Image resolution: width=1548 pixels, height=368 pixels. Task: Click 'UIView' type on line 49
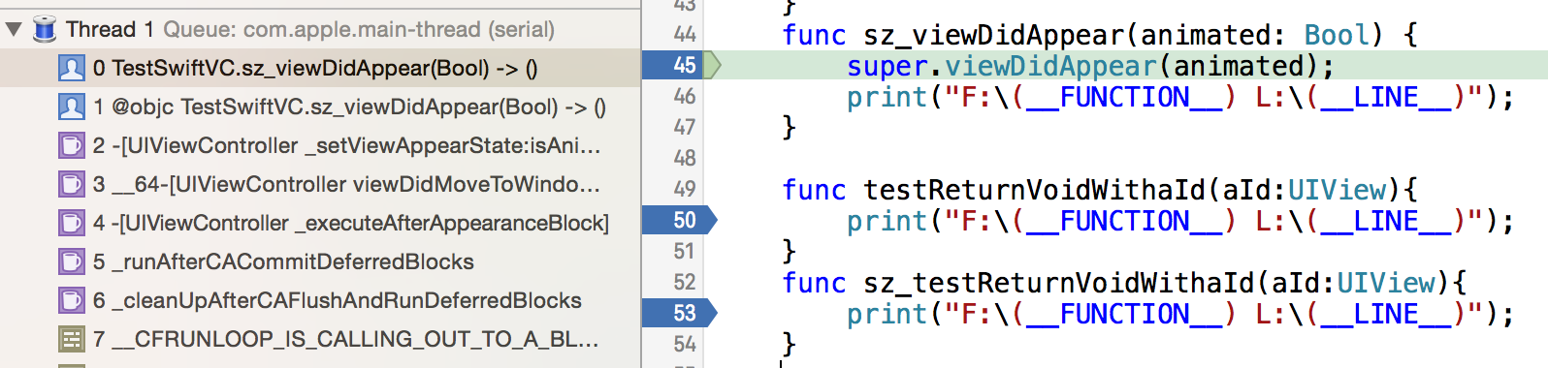(1337, 190)
